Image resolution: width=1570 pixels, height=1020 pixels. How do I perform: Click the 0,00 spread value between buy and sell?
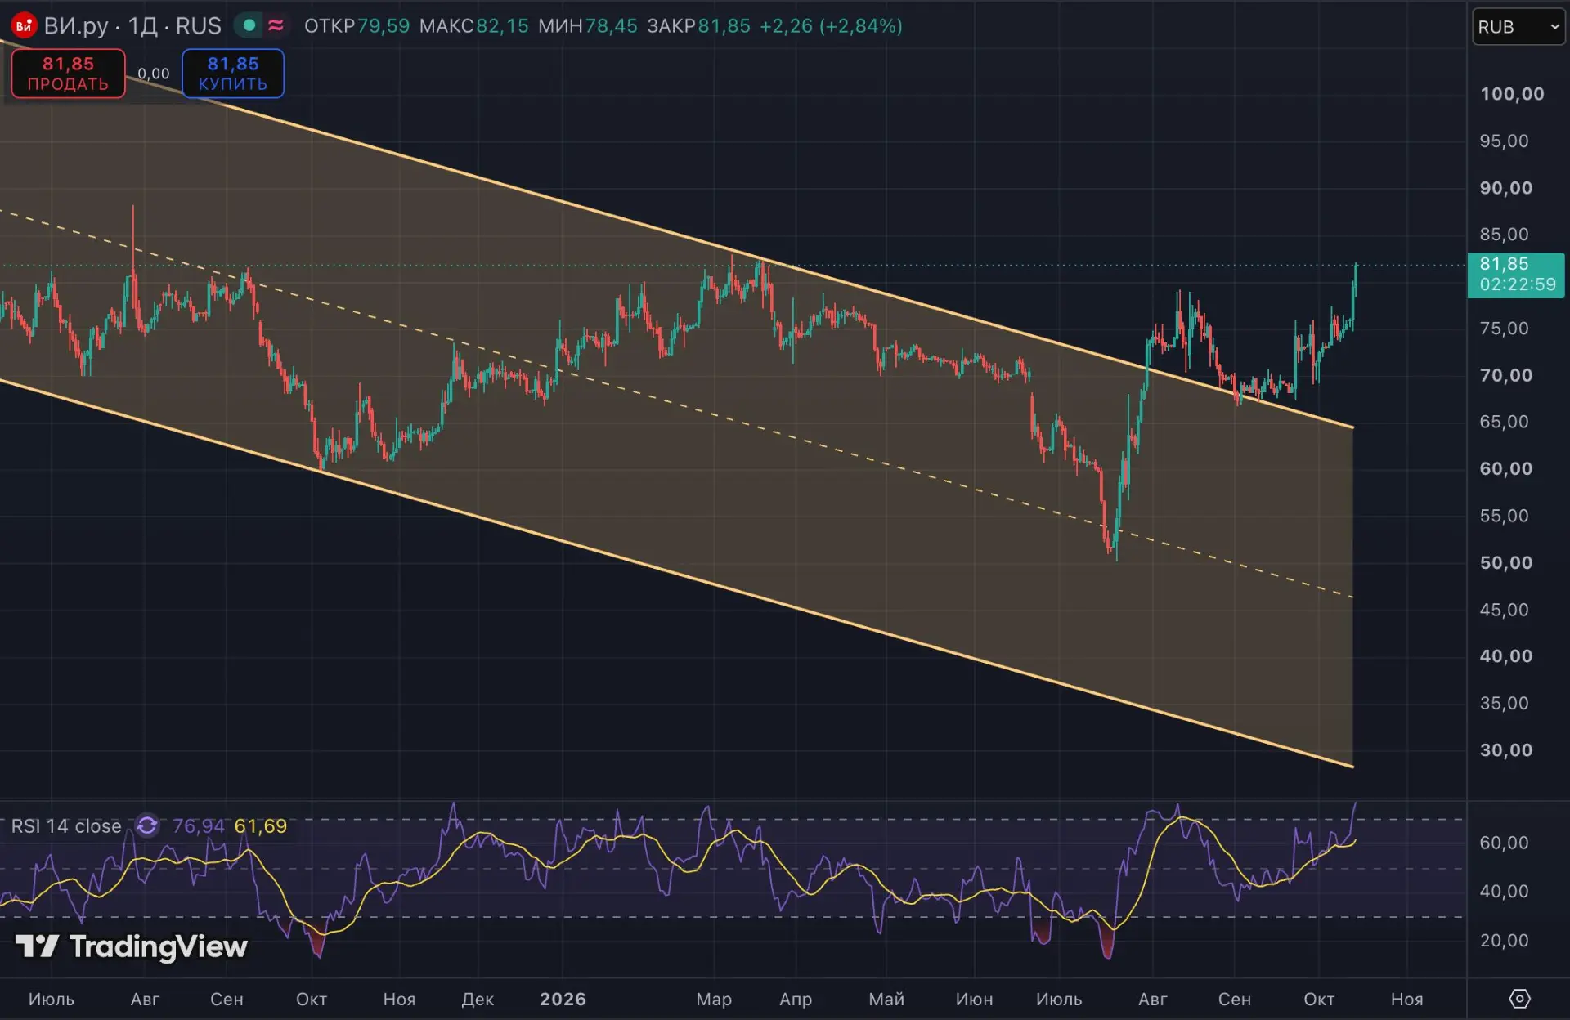154,74
